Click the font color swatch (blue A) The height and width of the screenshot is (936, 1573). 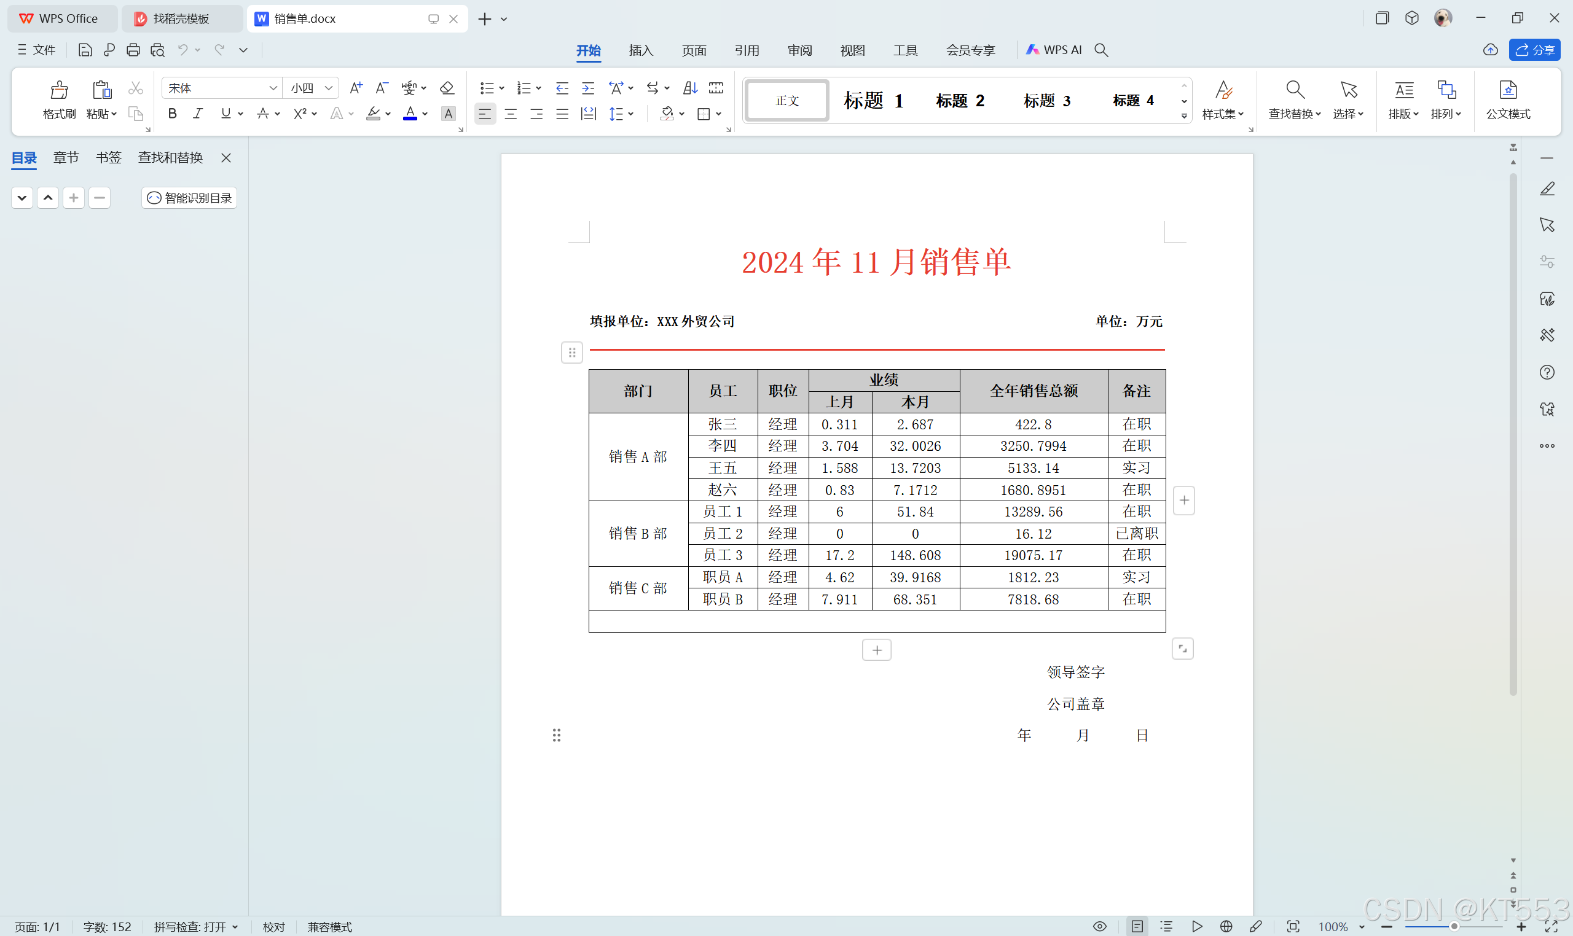[x=410, y=114]
